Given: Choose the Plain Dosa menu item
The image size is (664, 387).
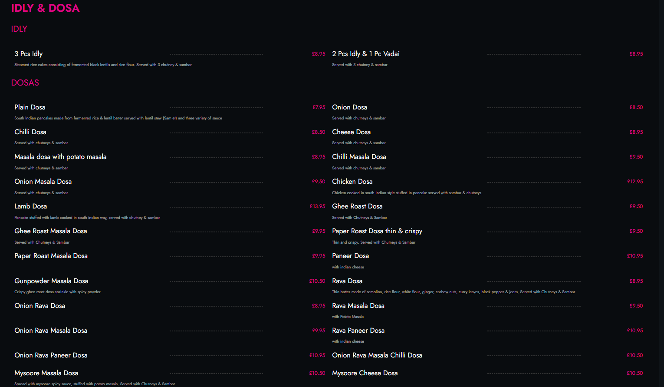Looking at the screenshot, I should pyautogui.click(x=30, y=107).
